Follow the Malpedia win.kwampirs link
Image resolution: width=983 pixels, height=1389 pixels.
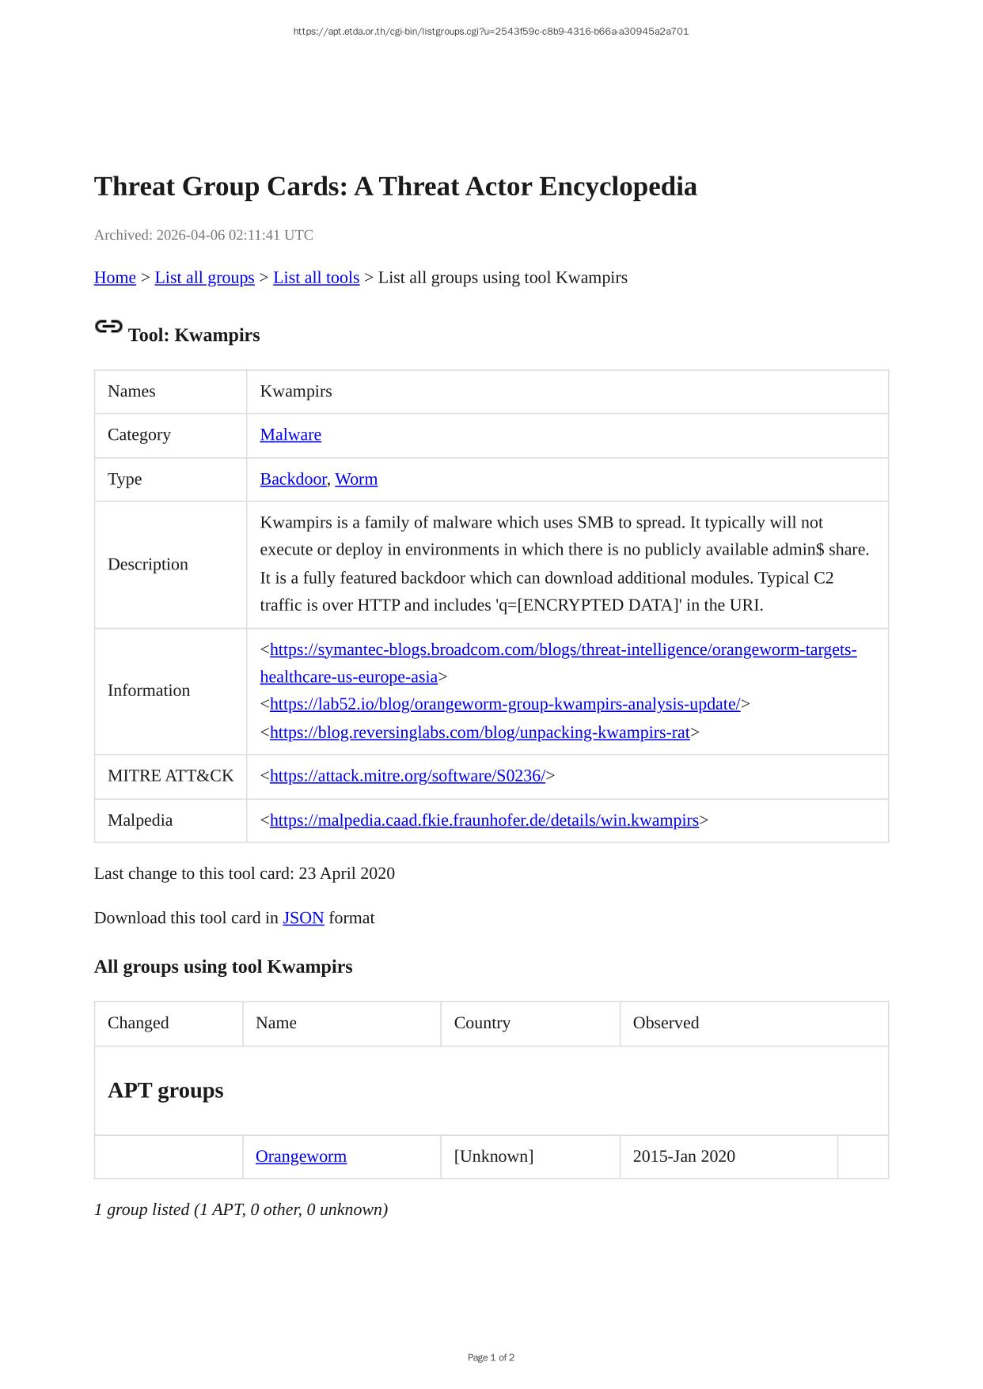pyautogui.click(x=484, y=820)
